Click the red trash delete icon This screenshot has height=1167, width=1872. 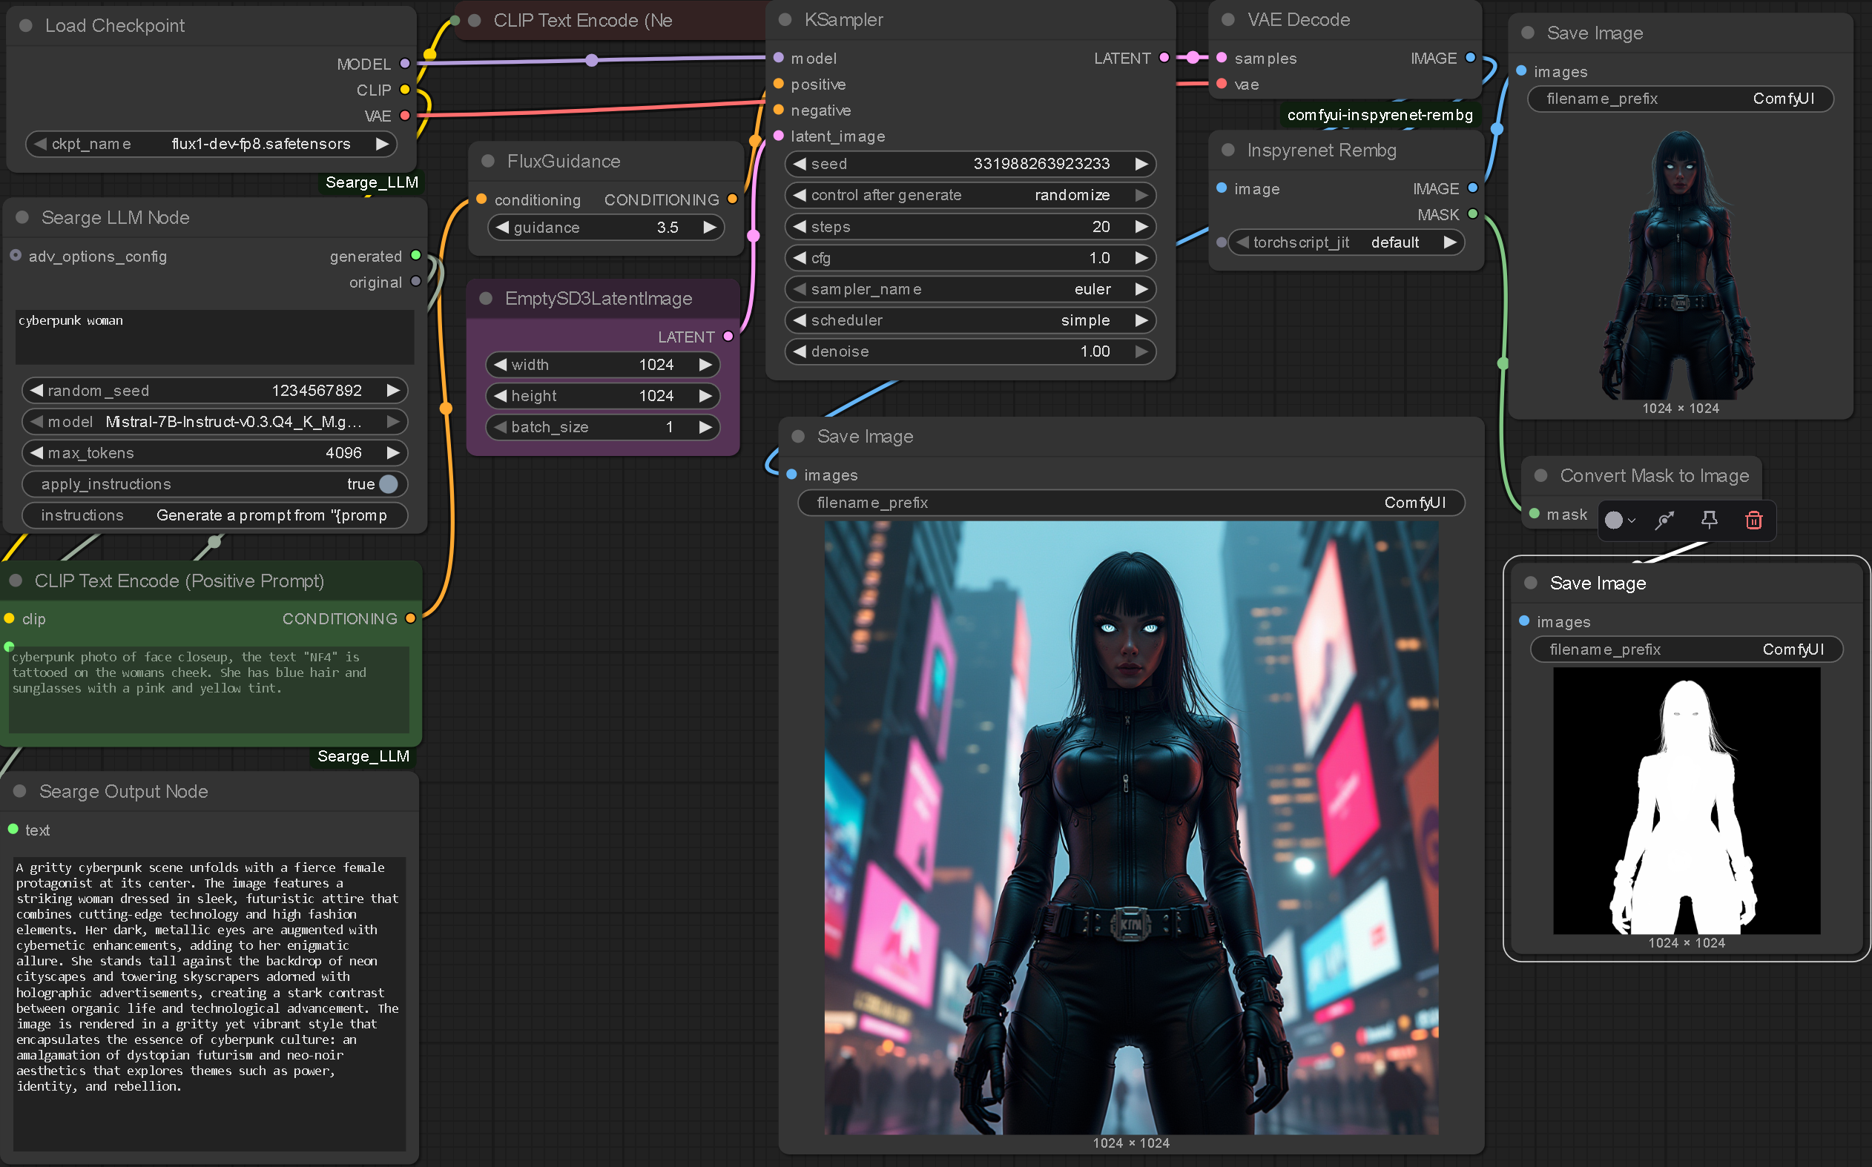(1753, 520)
